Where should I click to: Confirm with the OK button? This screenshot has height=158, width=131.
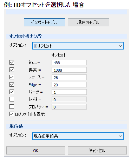coord(36,151)
